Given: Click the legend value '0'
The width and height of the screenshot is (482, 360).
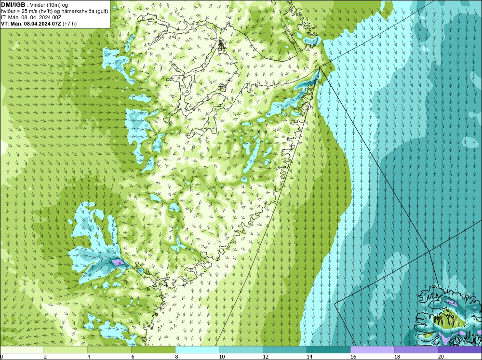Looking at the screenshot, I should click(1, 357).
